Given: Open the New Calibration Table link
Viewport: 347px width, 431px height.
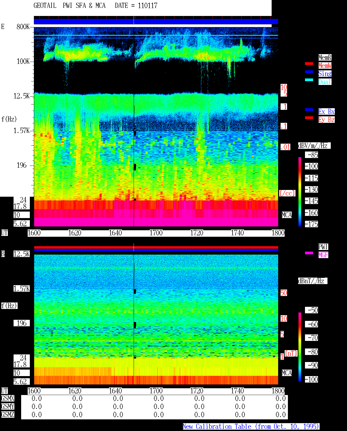Looking at the screenshot, I should pos(251,426).
